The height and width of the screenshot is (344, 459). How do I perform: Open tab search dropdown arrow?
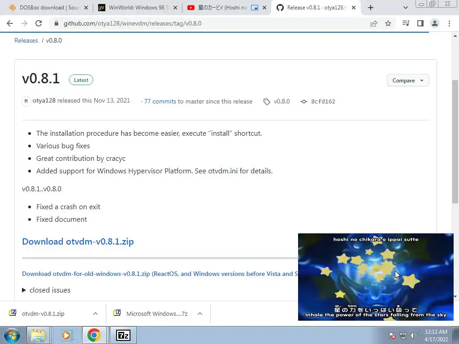click(x=405, y=8)
